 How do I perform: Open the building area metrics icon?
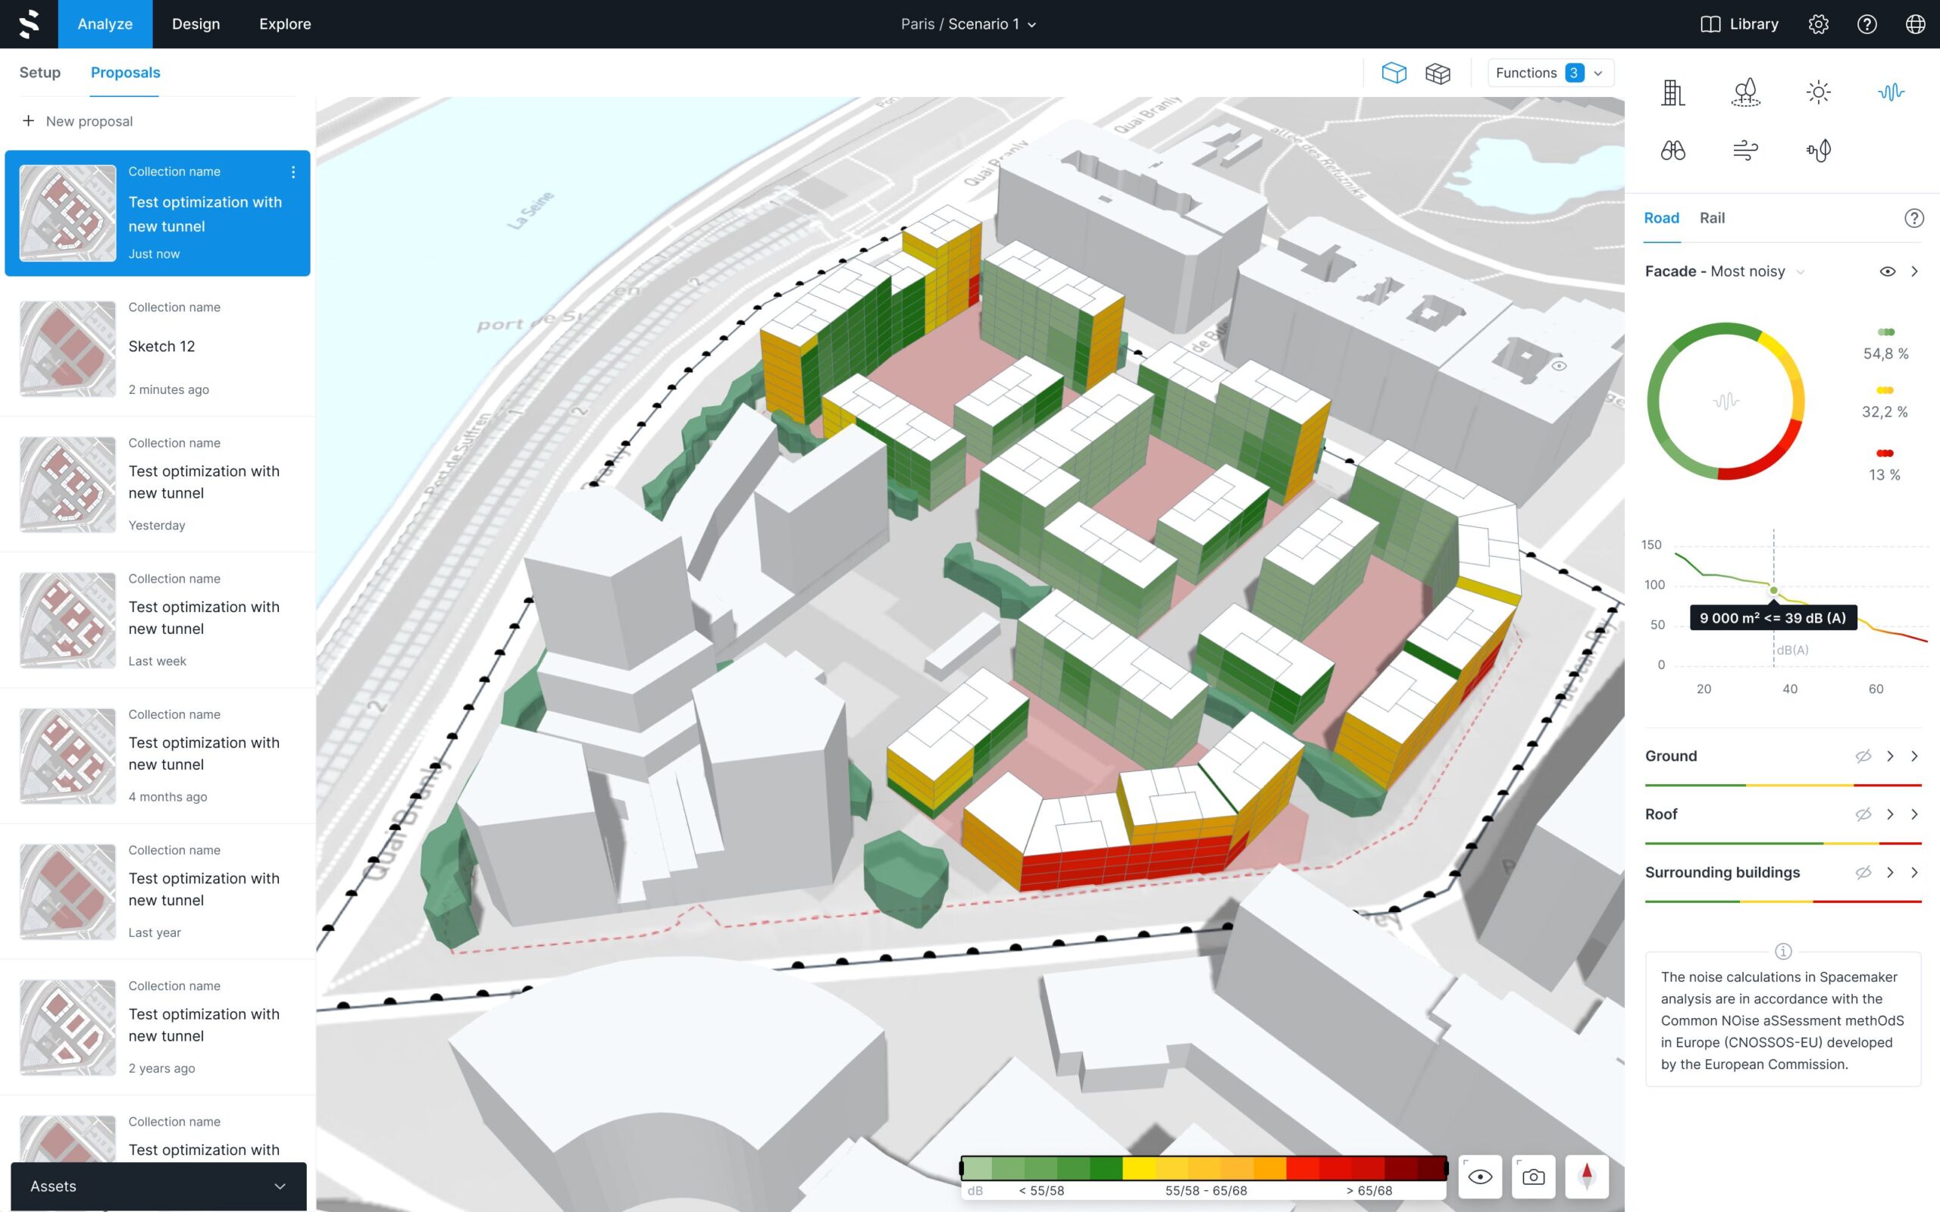(x=1673, y=92)
